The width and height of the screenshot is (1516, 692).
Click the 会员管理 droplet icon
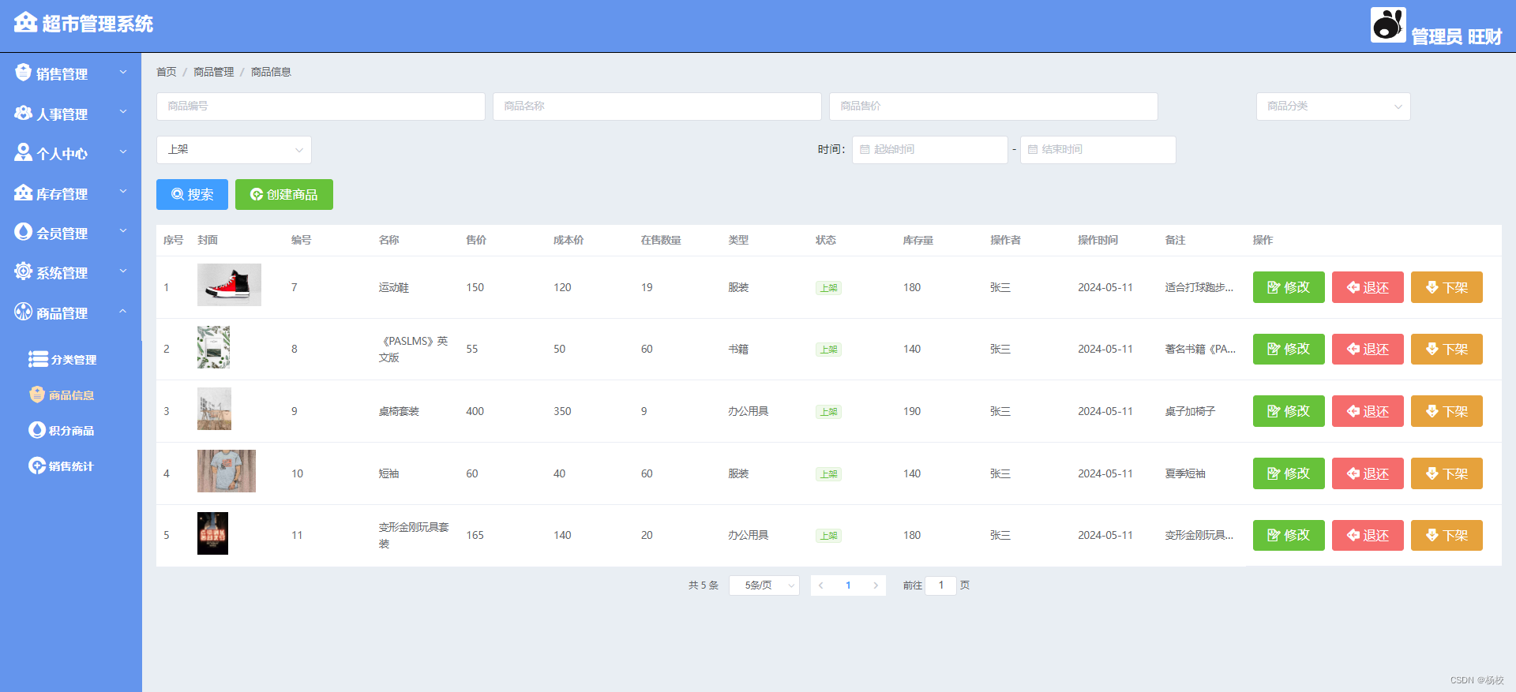tap(23, 232)
